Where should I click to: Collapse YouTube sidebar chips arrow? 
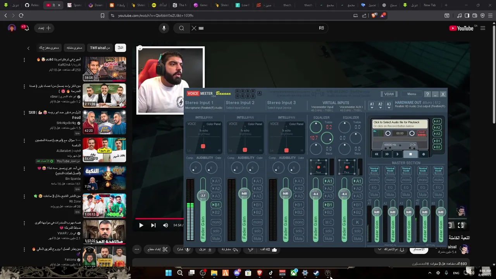(28, 48)
